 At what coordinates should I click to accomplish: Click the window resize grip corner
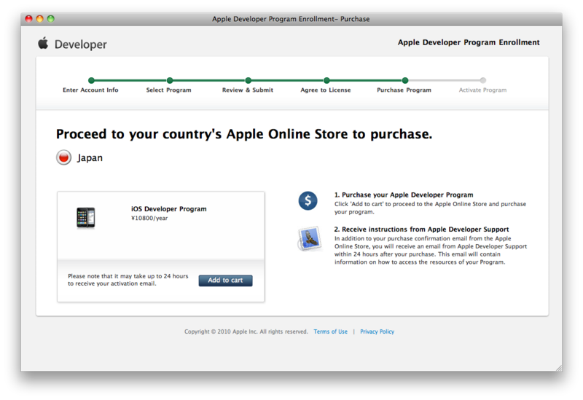558,368
